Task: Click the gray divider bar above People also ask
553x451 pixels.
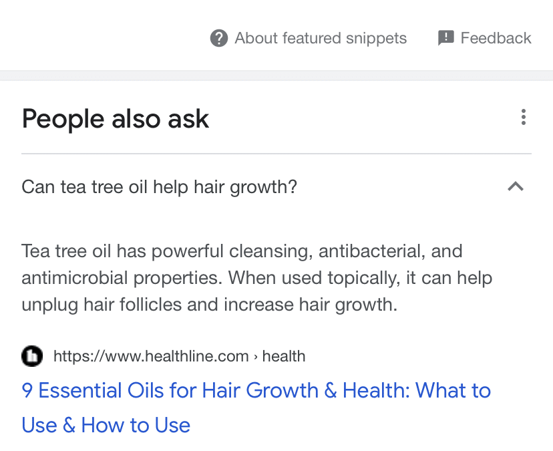Action: (276, 76)
